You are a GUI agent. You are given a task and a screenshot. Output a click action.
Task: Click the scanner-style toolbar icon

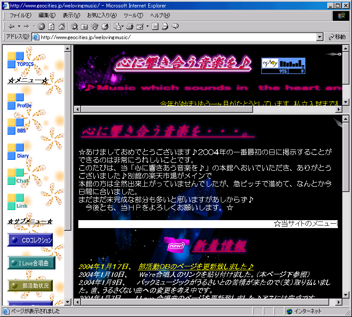coord(165,26)
